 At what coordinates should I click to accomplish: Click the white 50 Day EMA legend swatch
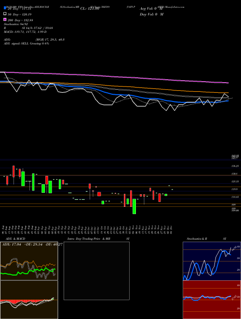tap(5, 14)
